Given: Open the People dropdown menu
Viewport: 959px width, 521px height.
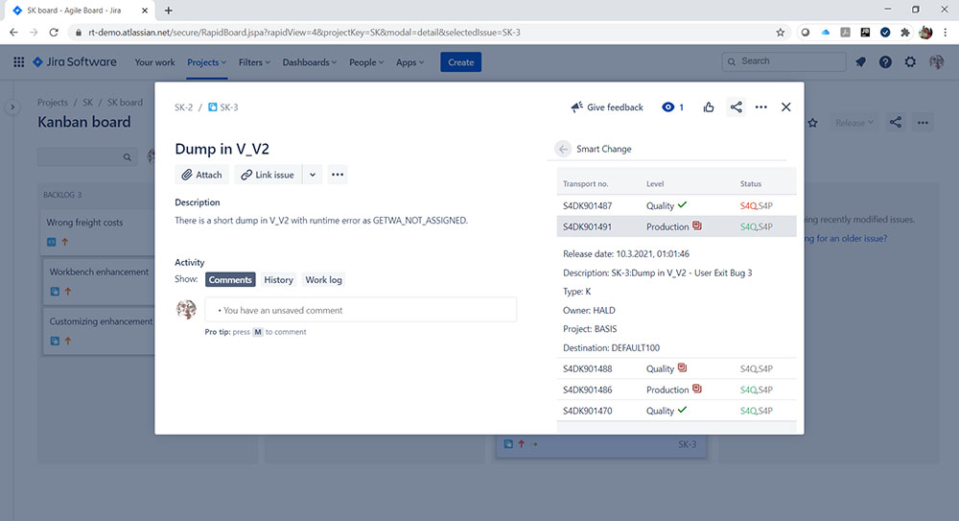Looking at the screenshot, I should (365, 62).
